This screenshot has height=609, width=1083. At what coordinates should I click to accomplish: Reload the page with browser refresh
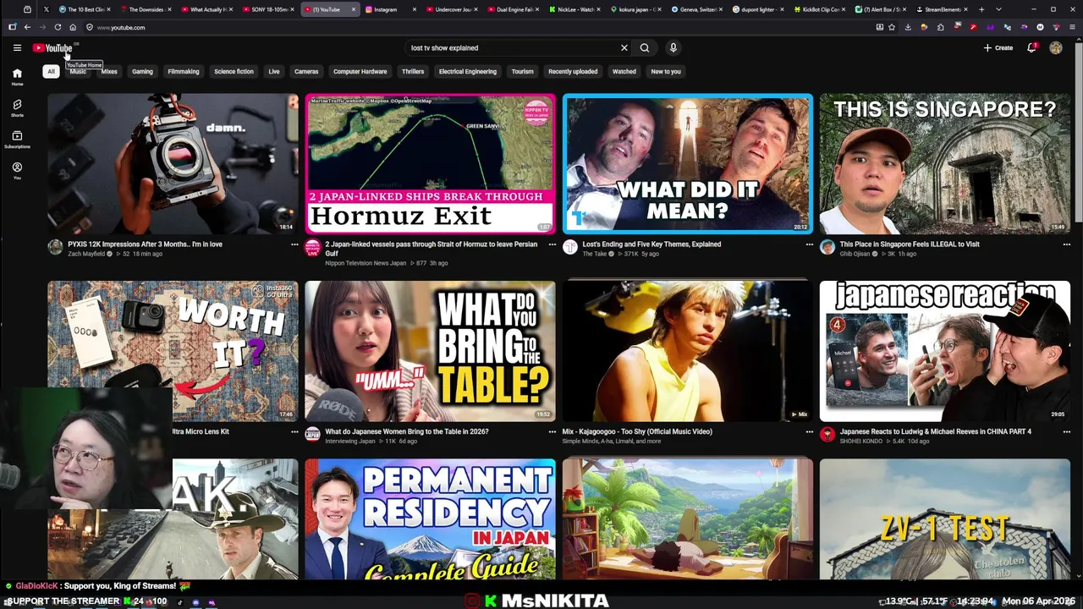58,27
